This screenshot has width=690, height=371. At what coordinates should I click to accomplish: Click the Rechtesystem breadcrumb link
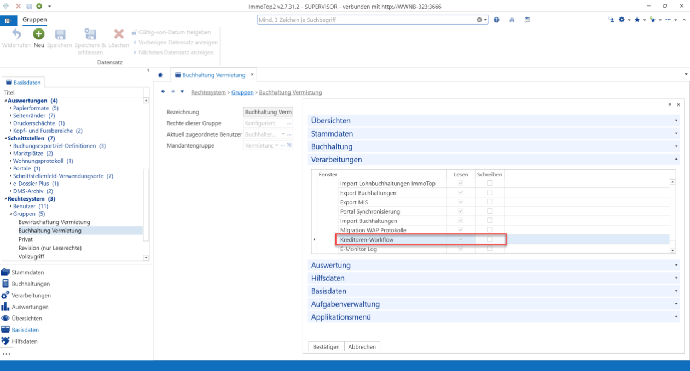(x=208, y=92)
